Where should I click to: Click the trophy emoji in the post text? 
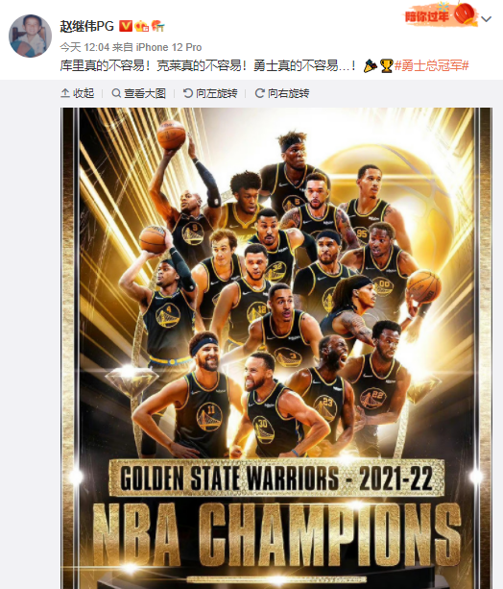386,66
